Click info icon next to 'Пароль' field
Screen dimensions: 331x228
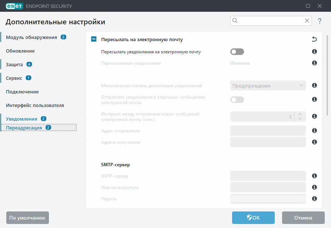314,199
